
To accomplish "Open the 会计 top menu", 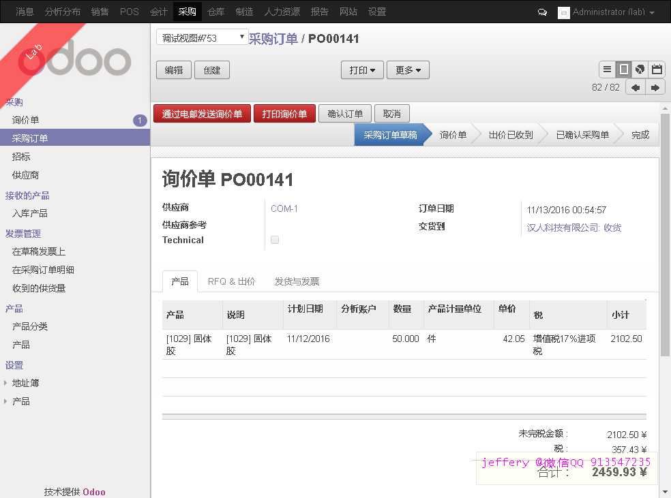I will point(158,12).
